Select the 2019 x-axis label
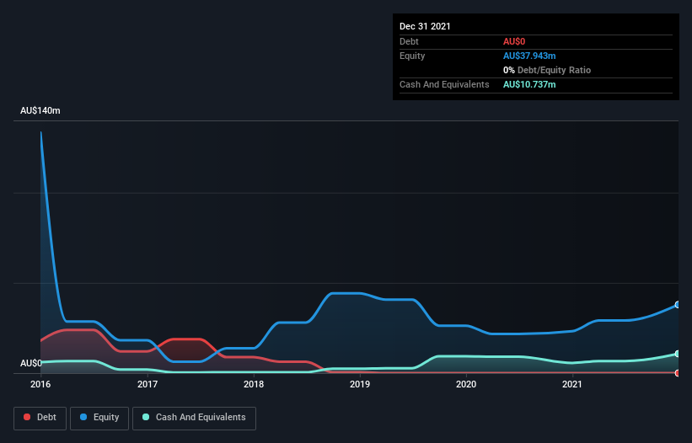The height and width of the screenshot is (443, 692). point(360,384)
